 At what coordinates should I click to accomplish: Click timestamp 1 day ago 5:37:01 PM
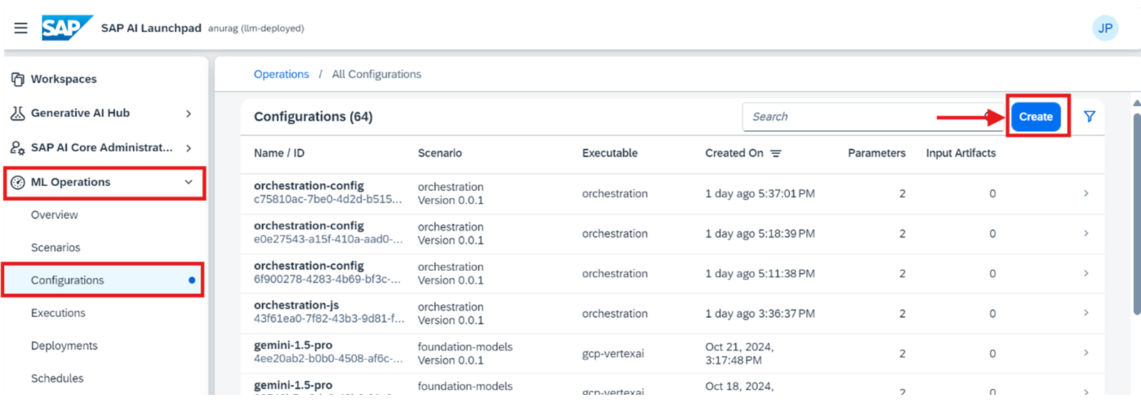(x=759, y=194)
